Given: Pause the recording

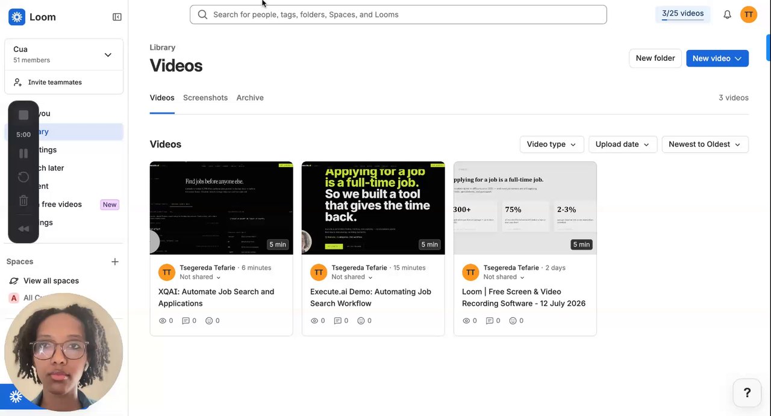Looking at the screenshot, I should point(23,154).
